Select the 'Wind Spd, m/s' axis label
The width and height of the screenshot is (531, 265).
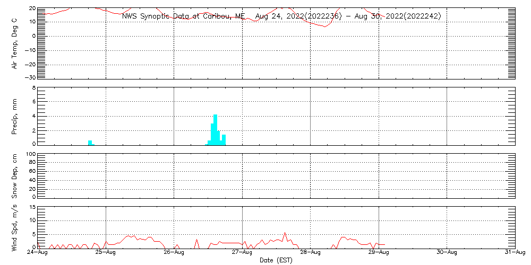pos(15,227)
